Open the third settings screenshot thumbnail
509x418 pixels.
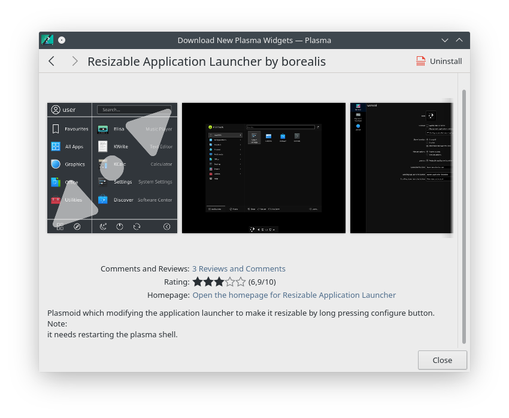(401, 168)
